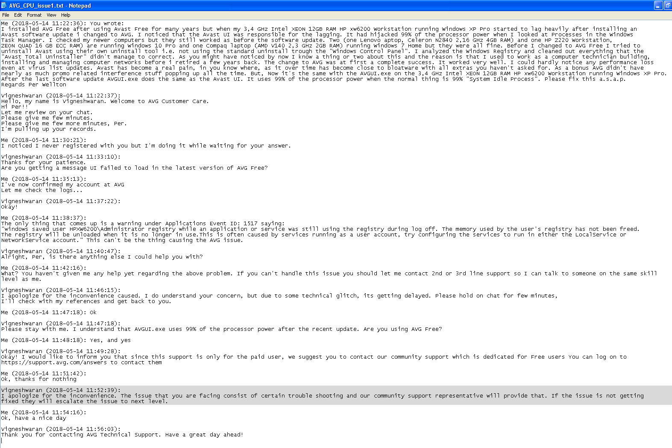Viewport: 672px width, 448px height.
Task: Place cursor on the 'Okay!' line
Action: pos(9,207)
